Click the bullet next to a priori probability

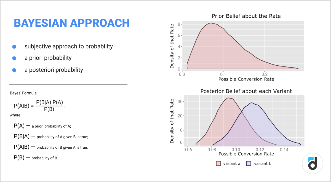(14, 58)
